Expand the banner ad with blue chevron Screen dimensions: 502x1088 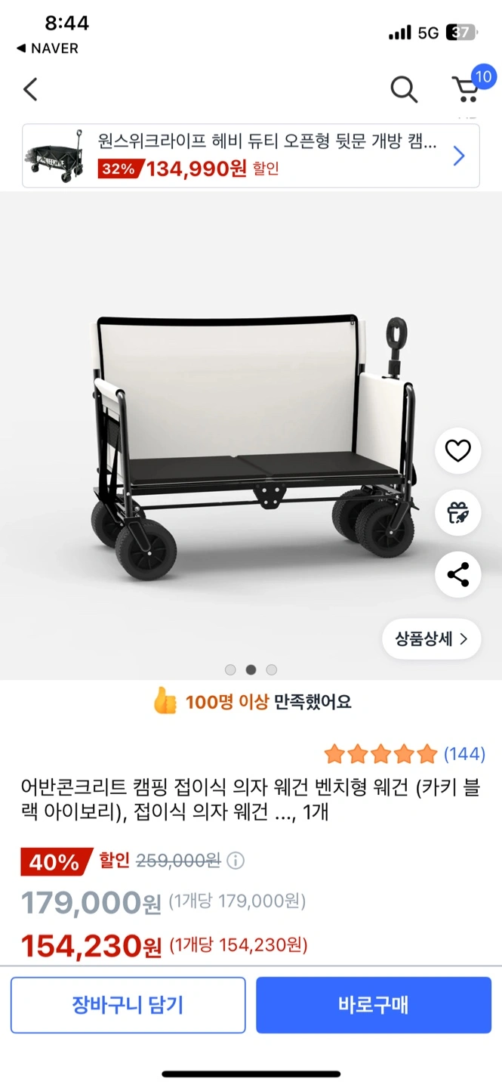(x=459, y=156)
